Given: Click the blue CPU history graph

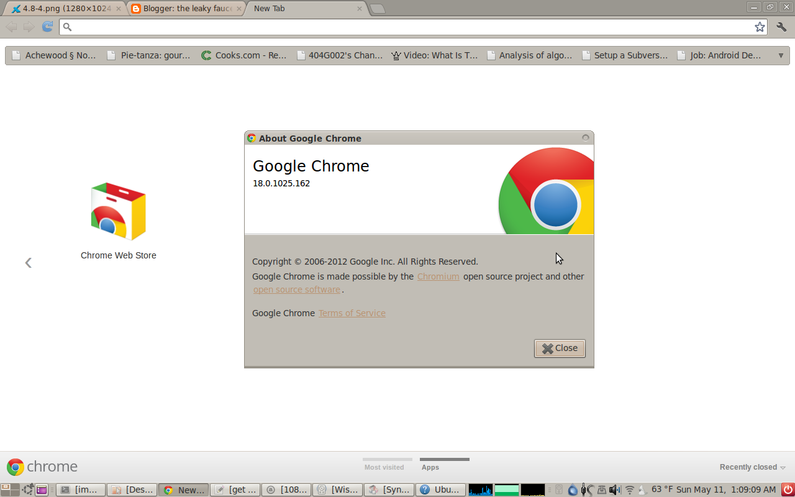Looking at the screenshot, I should click(x=481, y=490).
